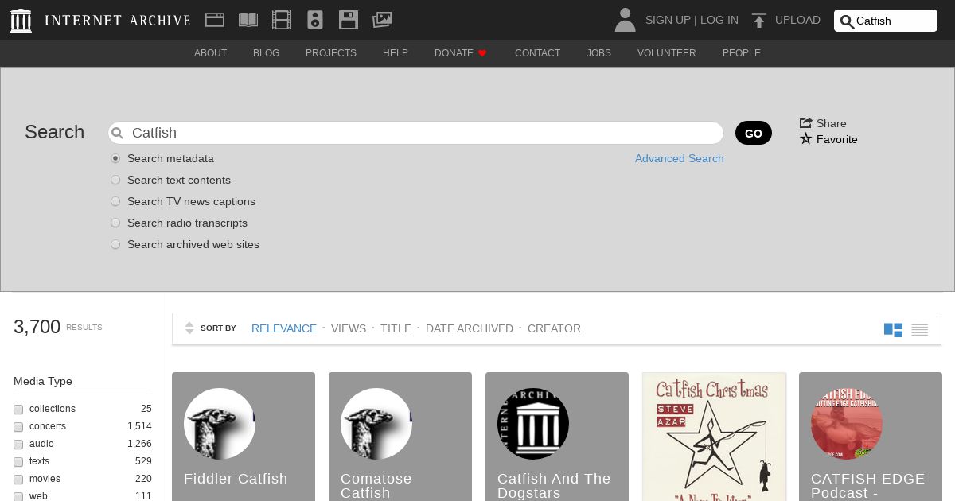Check the collections media type filter

click(x=18, y=410)
